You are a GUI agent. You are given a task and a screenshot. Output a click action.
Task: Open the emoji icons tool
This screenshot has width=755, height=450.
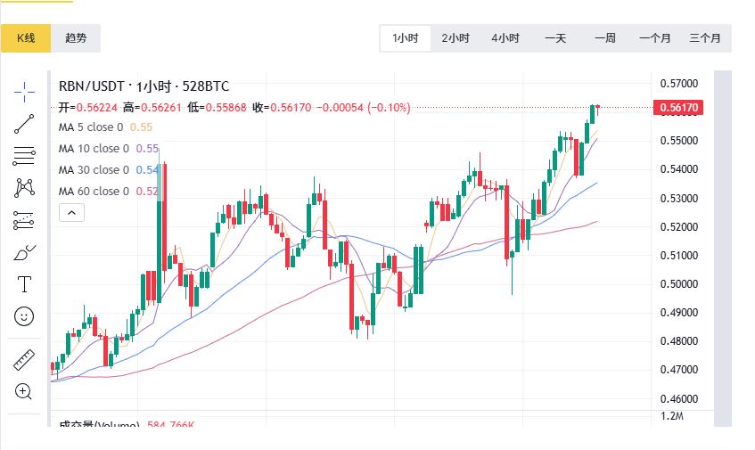click(24, 315)
